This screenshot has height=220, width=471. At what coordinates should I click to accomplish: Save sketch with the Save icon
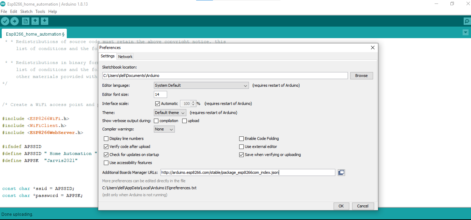(45, 21)
